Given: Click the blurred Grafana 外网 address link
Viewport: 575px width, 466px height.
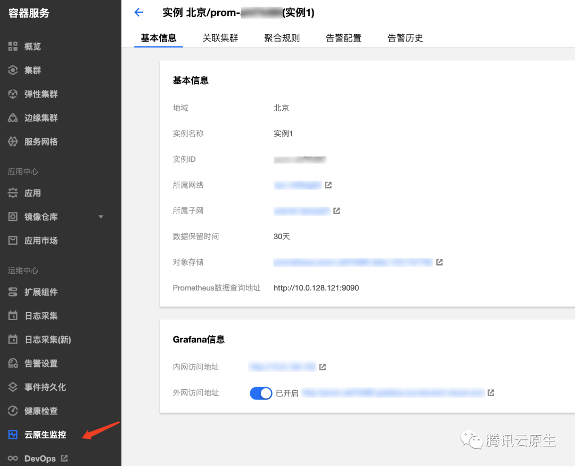Looking at the screenshot, I should (x=393, y=393).
